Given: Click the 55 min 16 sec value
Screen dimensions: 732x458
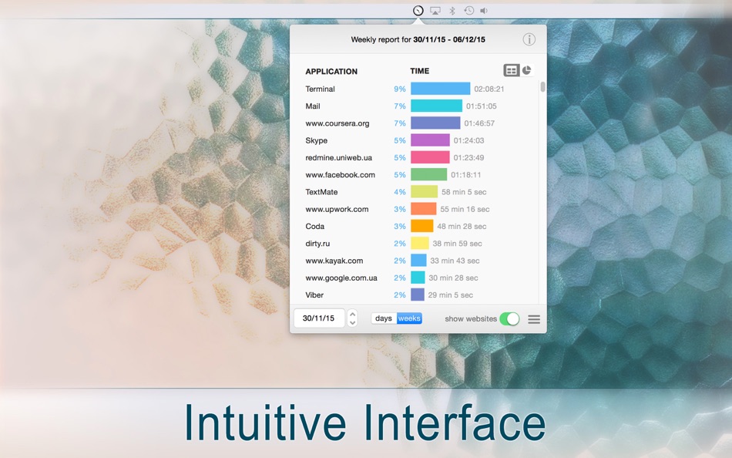Looking at the screenshot, I should [465, 210].
